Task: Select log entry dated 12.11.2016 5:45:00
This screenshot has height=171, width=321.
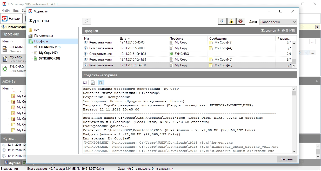Action: (x=187, y=42)
